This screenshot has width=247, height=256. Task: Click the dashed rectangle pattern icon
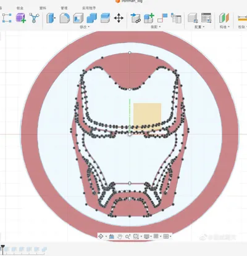[x=7, y=18]
